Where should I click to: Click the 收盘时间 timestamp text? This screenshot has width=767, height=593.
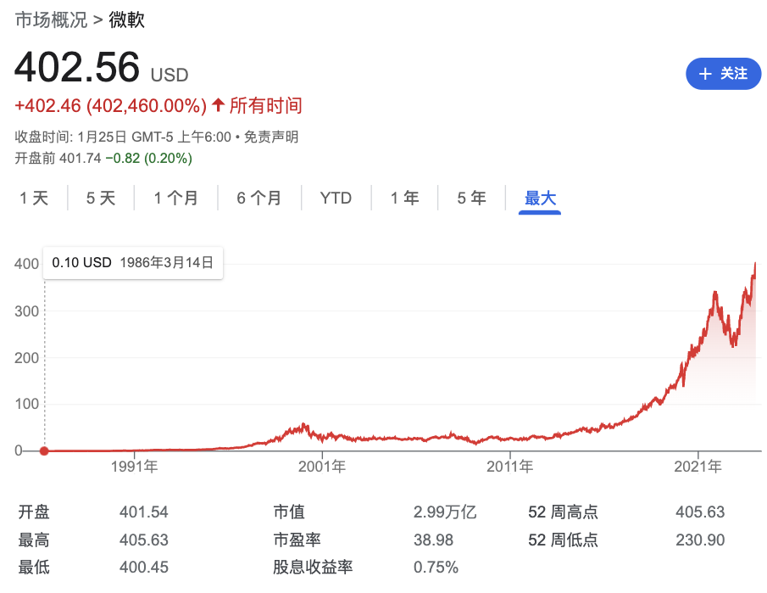[123, 137]
